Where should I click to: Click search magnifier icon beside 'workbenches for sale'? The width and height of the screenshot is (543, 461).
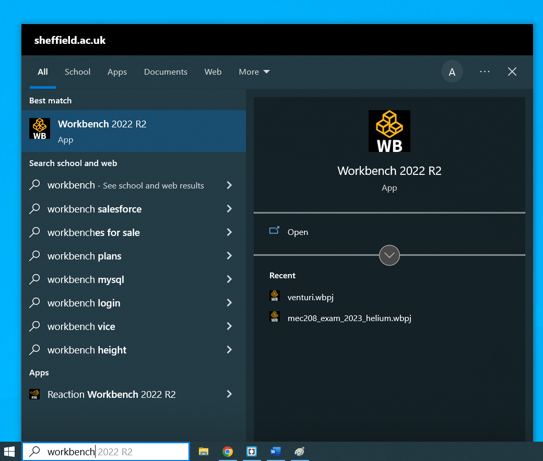(34, 232)
